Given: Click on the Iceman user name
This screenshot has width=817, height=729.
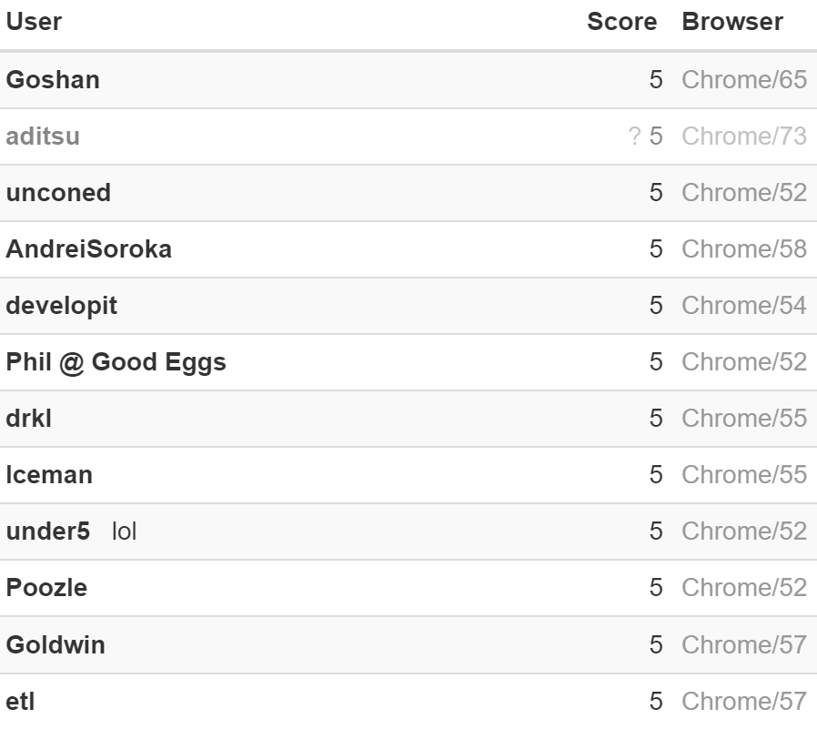Looking at the screenshot, I should point(49,475).
